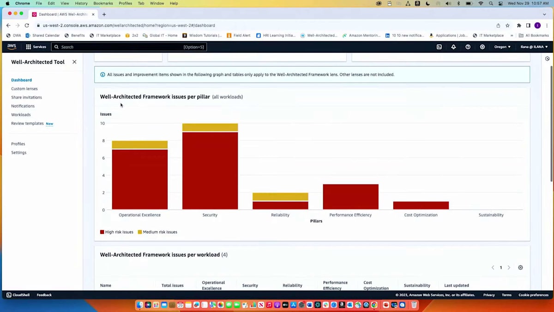Open the Chrome Bookmarks menu
The height and width of the screenshot is (312, 554).
[103, 3]
